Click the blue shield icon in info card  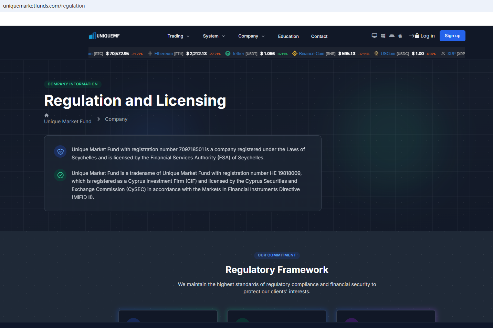(60, 152)
